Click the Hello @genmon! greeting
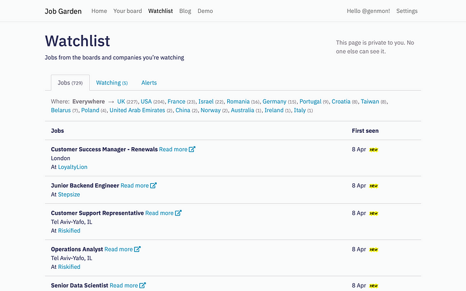Viewport: 466px width, 291px height. [x=368, y=11]
